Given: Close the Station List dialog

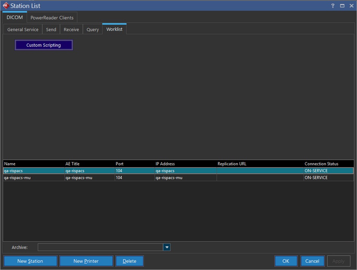Looking at the screenshot, I should pyautogui.click(x=351, y=6).
